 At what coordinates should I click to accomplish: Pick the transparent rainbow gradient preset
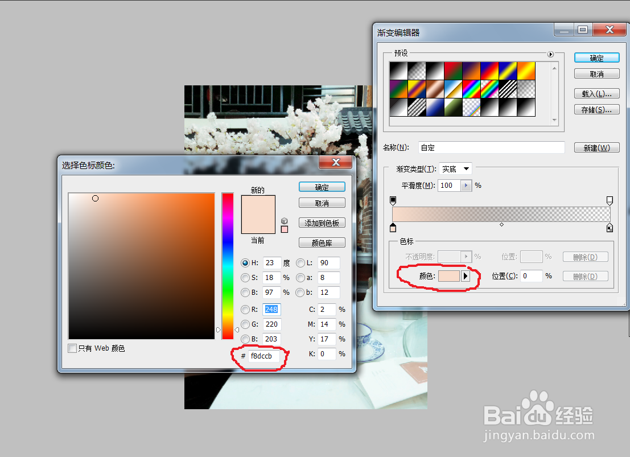(x=489, y=89)
